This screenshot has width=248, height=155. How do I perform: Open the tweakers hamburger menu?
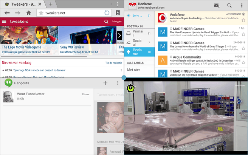coord(4,21)
